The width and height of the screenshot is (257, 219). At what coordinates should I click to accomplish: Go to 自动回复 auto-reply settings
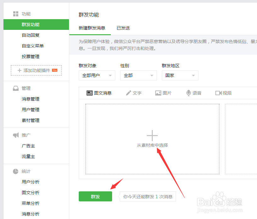(x=30, y=35)
